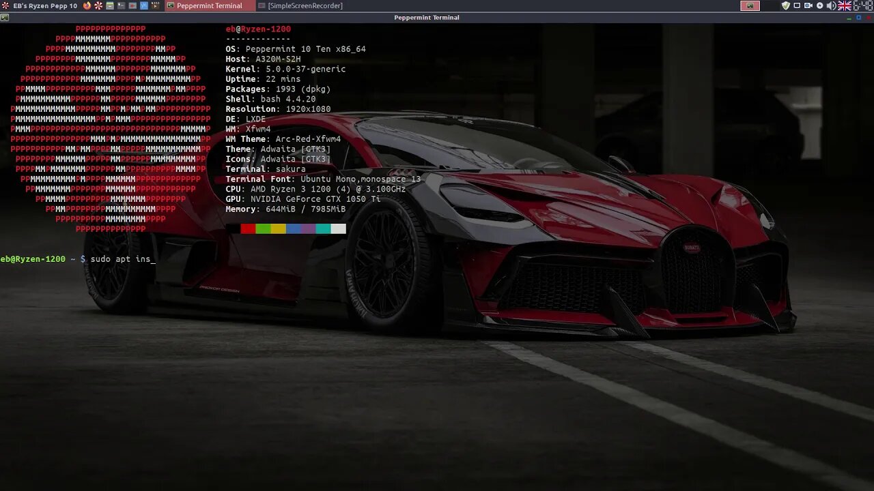Click the 'WM Theme: Arc-Red-Xfwm4' line
The height and width of the screenshot is (491, 874).
[283, 139]
